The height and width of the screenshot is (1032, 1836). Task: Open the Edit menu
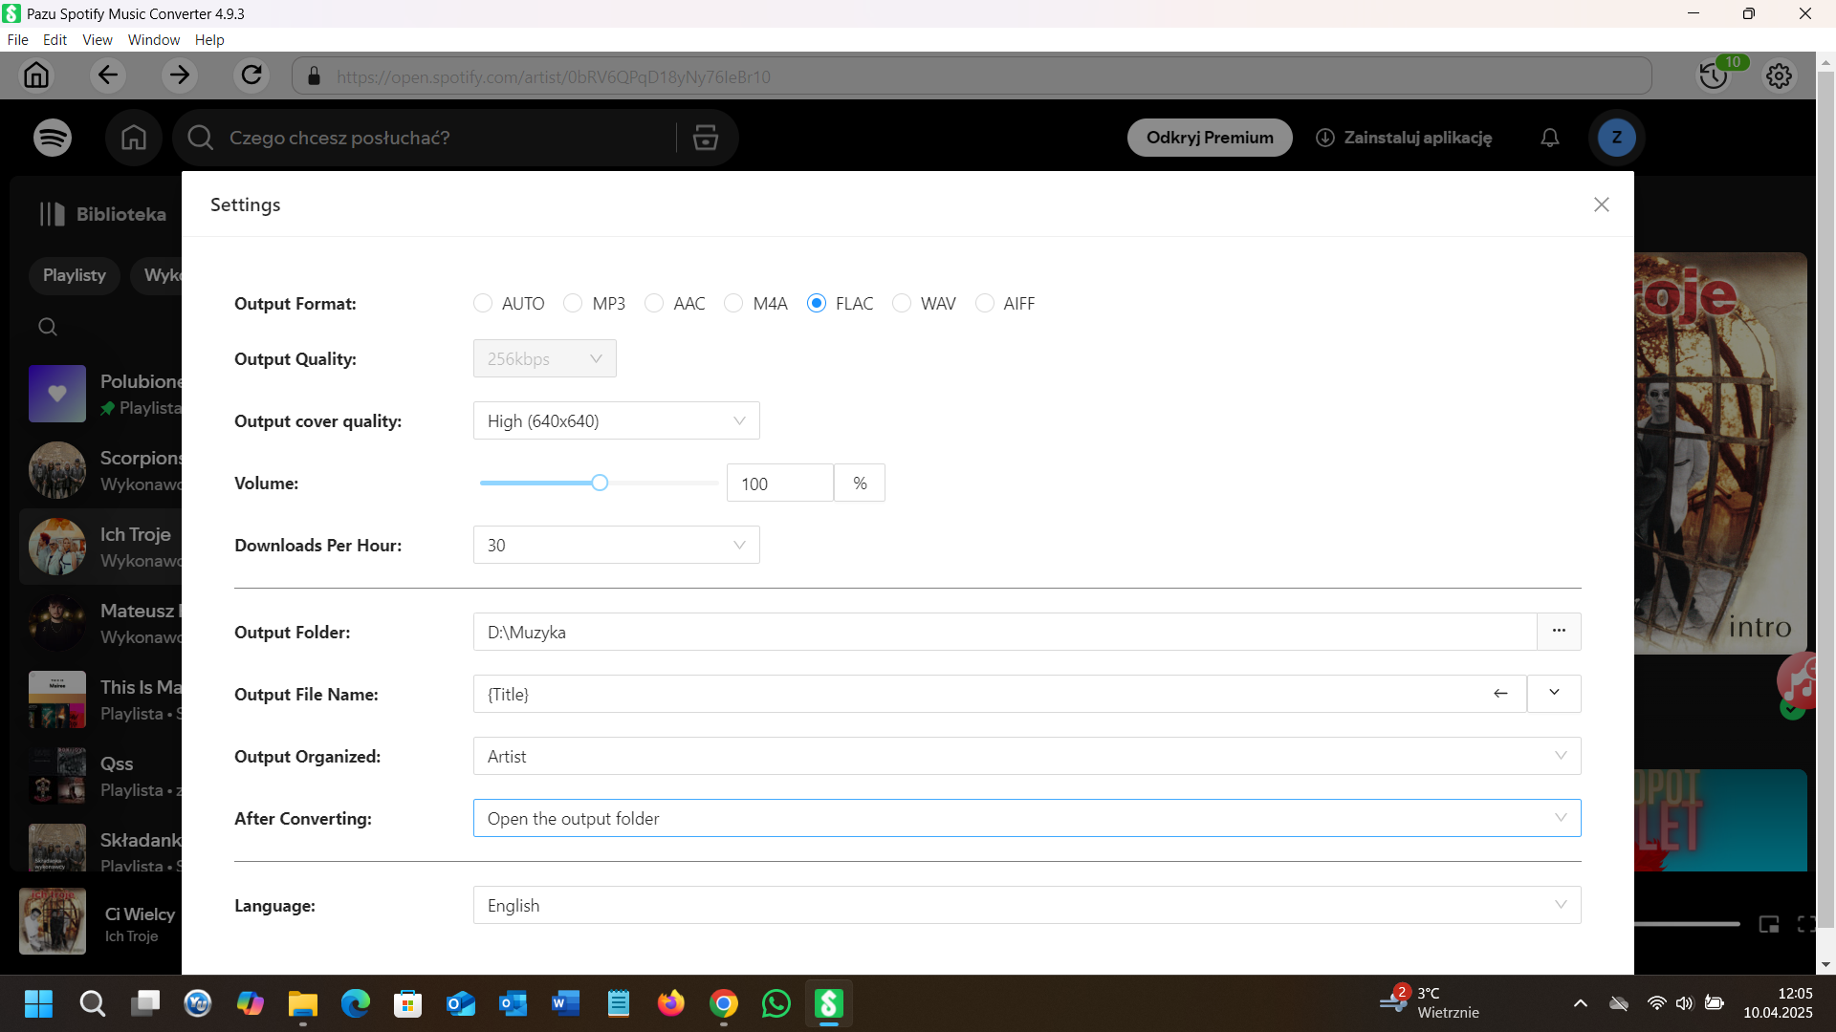point(55,40)
